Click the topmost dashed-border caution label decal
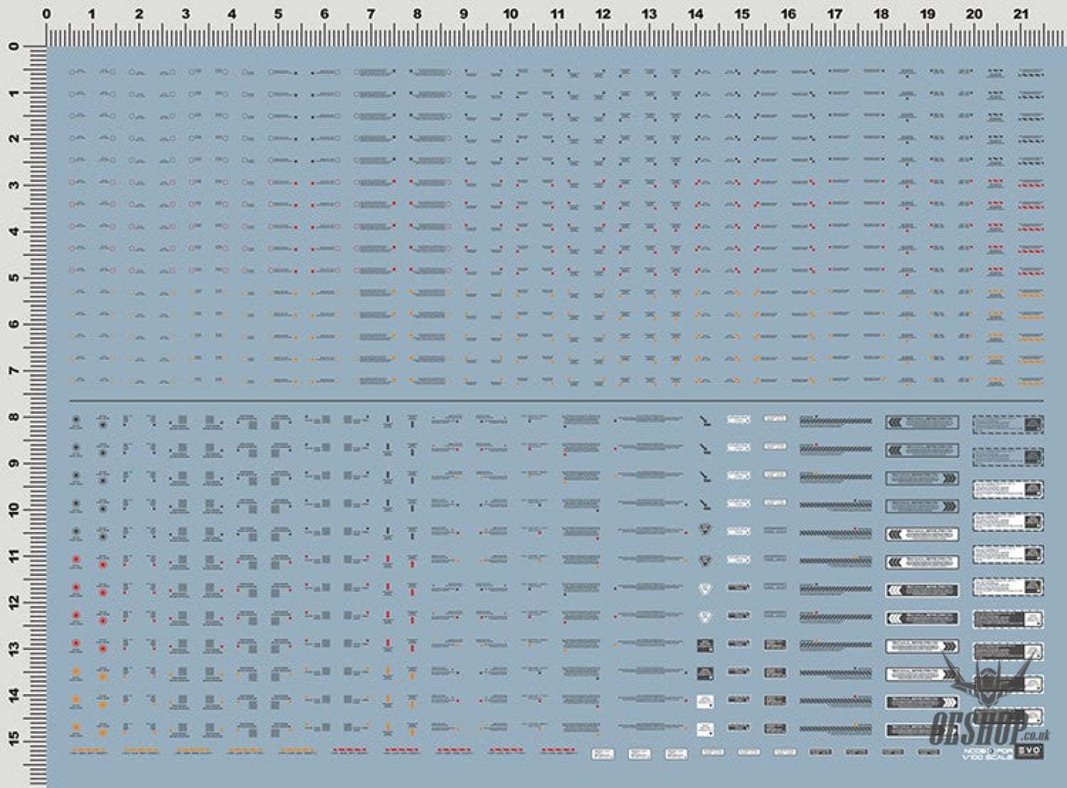 [1007, 425]
